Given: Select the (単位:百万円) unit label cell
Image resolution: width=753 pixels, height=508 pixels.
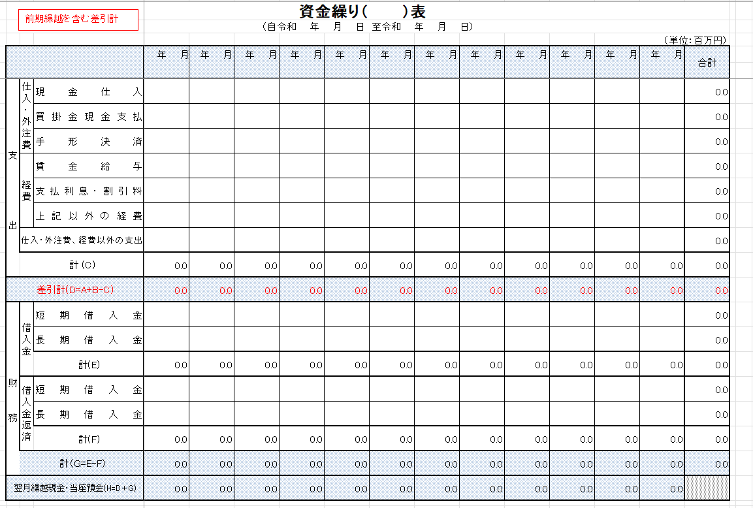Looking at the screenshot, I should click(x=694, y=40).
